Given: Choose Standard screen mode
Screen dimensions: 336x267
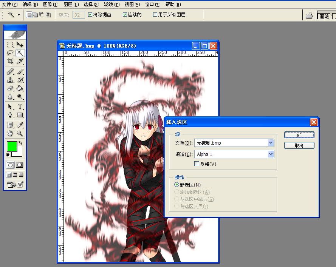Looking at the screenshot, I should coord(9,175).
